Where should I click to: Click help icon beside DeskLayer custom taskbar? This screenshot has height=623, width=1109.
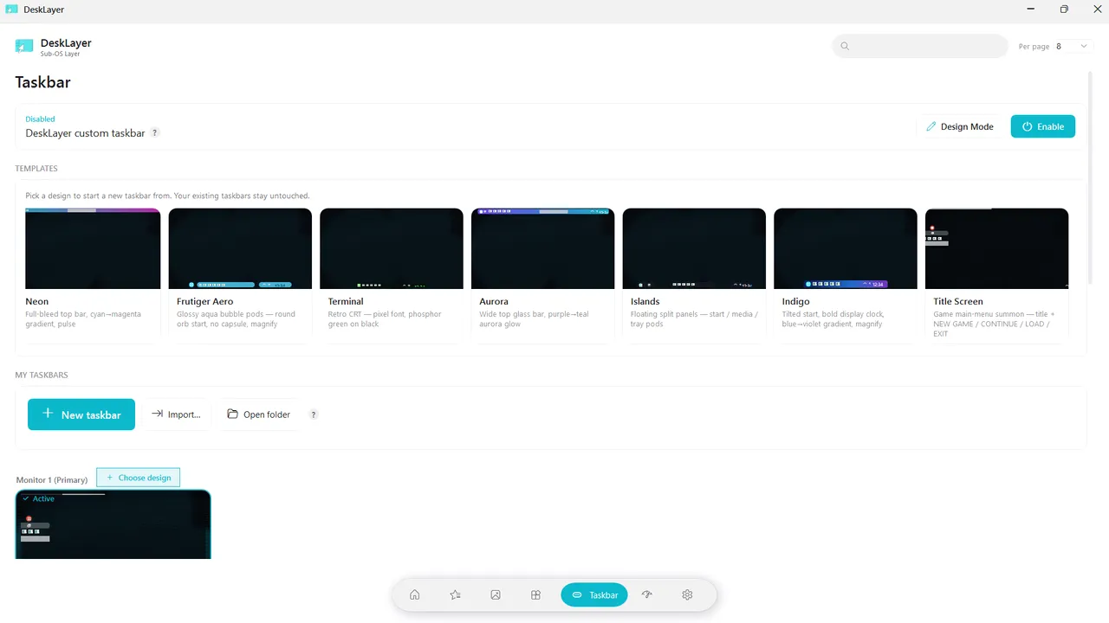pyautogui.click(x=155, y=133)
